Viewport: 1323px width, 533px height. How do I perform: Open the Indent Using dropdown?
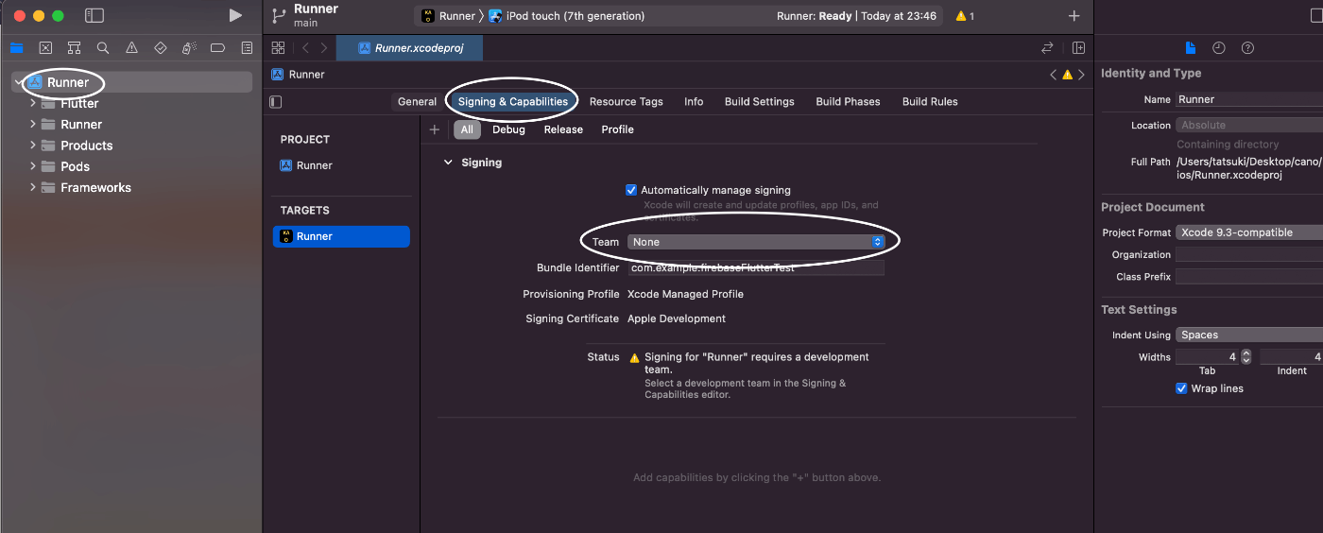[1249, 335]
